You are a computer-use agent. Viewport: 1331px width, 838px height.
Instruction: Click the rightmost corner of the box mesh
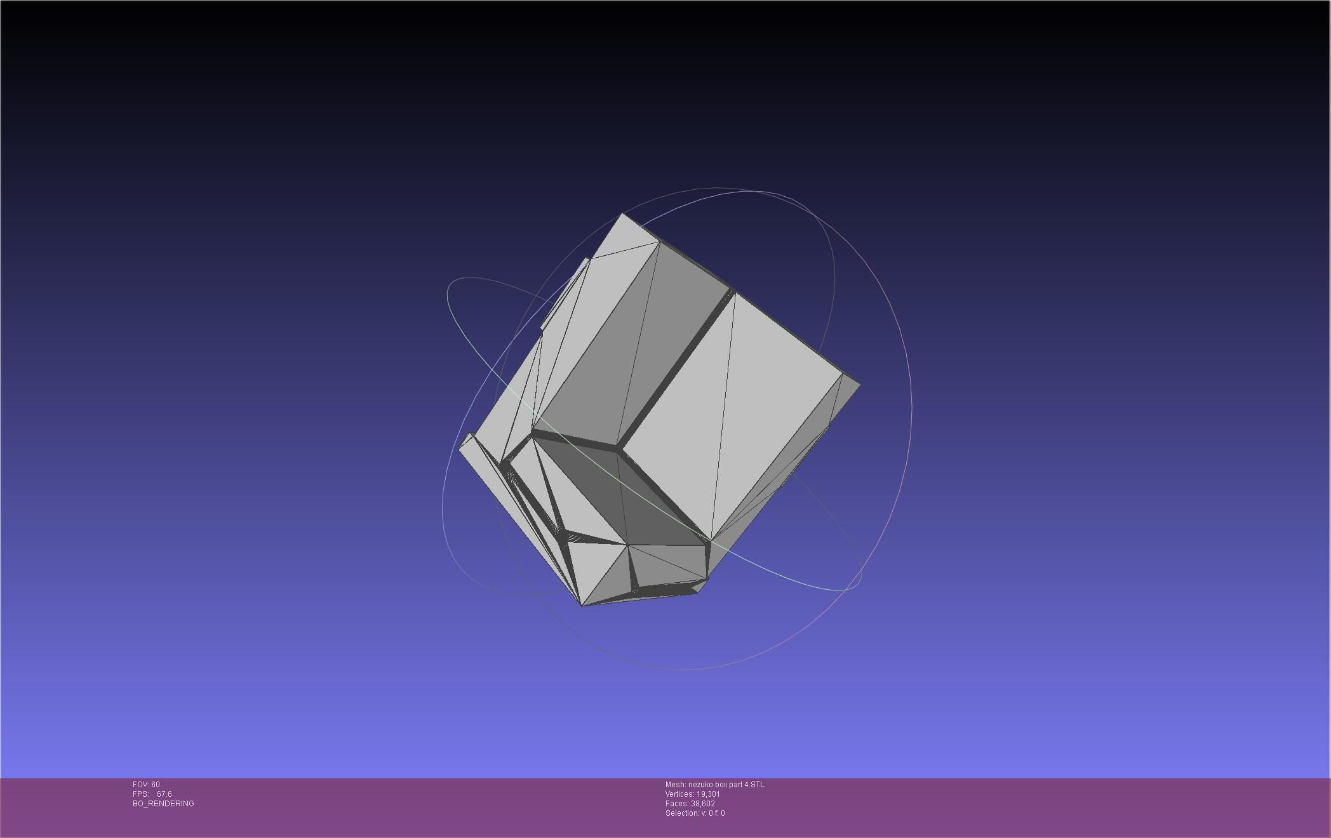859,384
